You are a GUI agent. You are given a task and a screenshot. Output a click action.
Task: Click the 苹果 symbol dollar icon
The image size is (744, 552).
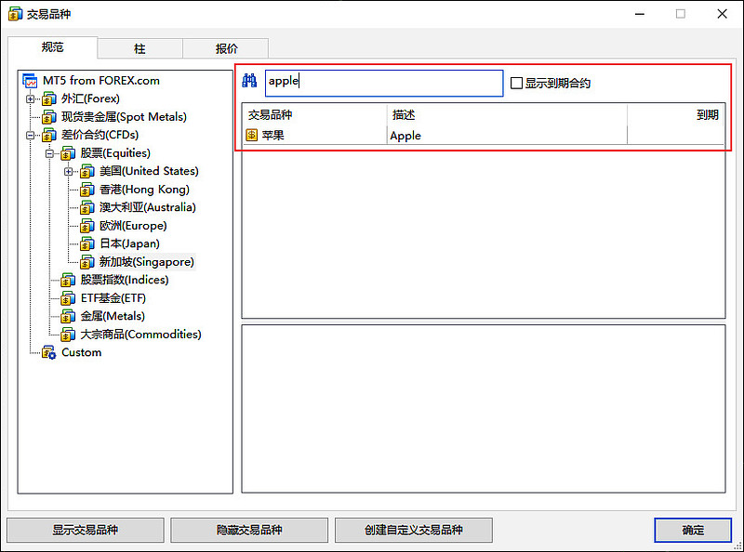click(251, 135)
